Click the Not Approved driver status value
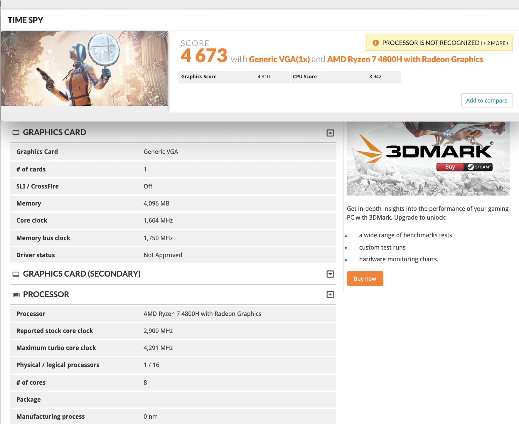Screen dimensions: 519x424 click(x=163, y=255)
